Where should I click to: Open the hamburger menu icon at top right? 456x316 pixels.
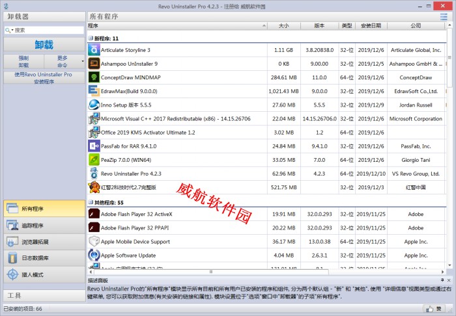[x=444, y=16]
